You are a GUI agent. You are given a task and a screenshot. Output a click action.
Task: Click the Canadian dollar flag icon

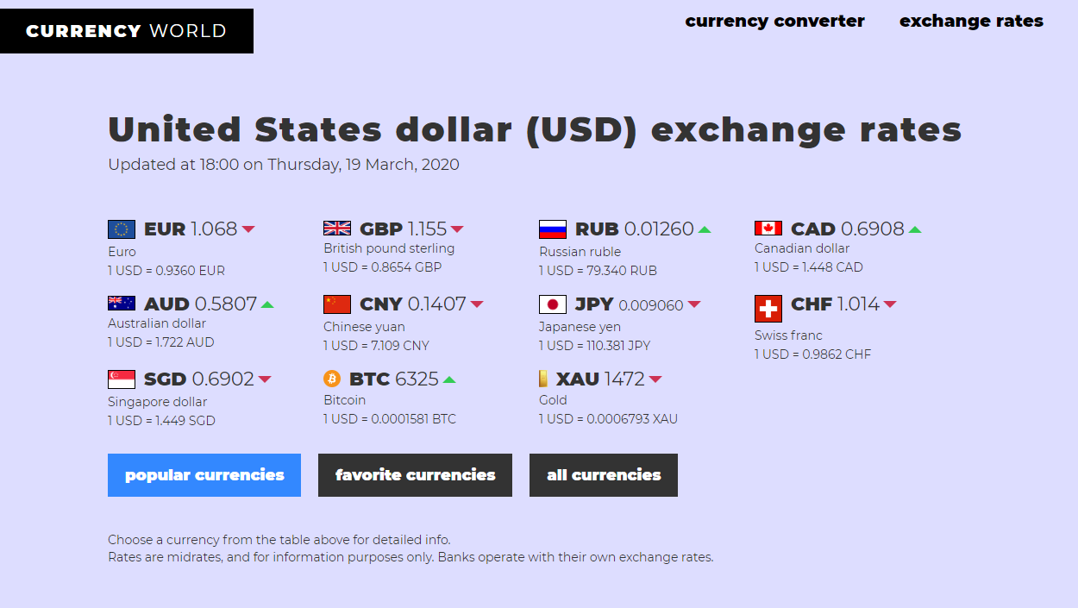coord(768,228)
